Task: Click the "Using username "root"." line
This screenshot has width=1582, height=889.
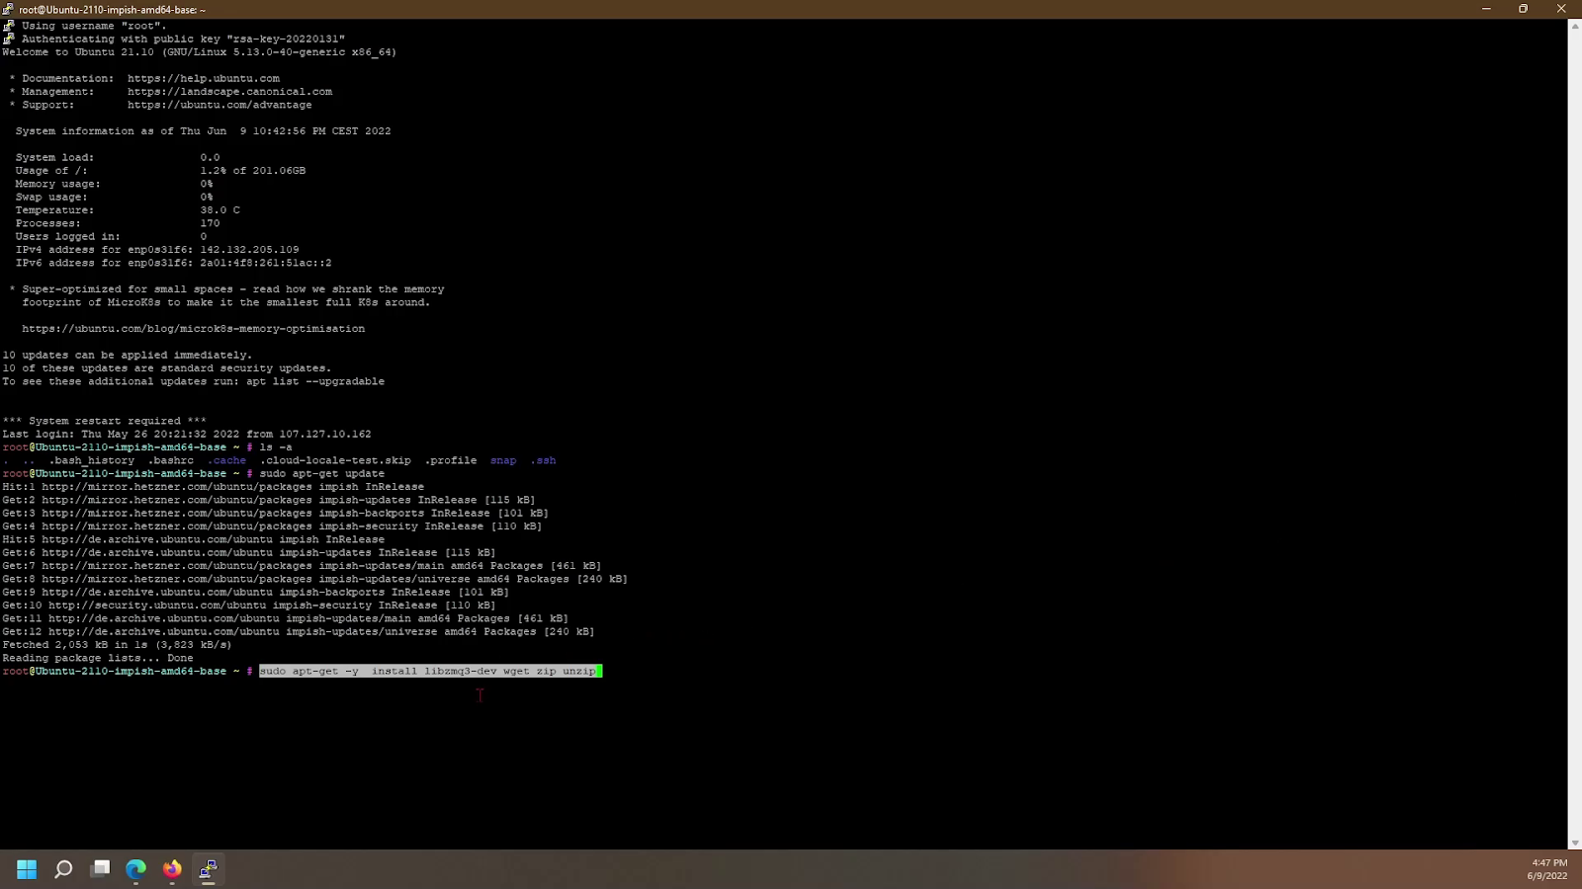Action: (95, 26)
